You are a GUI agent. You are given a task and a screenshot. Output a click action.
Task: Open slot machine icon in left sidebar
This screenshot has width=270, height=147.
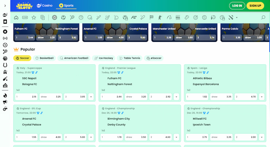pyautogui.click(x=5, y=15)
